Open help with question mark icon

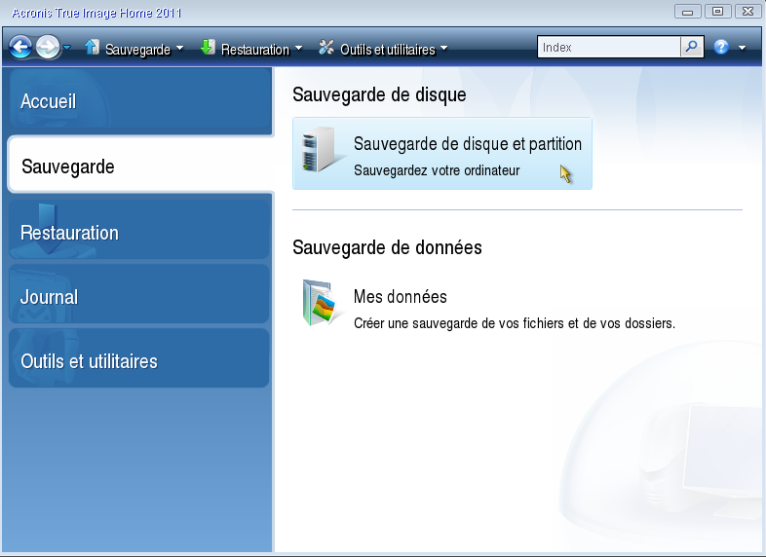[721, 47]
